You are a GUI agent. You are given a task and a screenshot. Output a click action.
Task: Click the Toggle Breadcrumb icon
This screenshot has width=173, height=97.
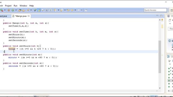[35, 10]
